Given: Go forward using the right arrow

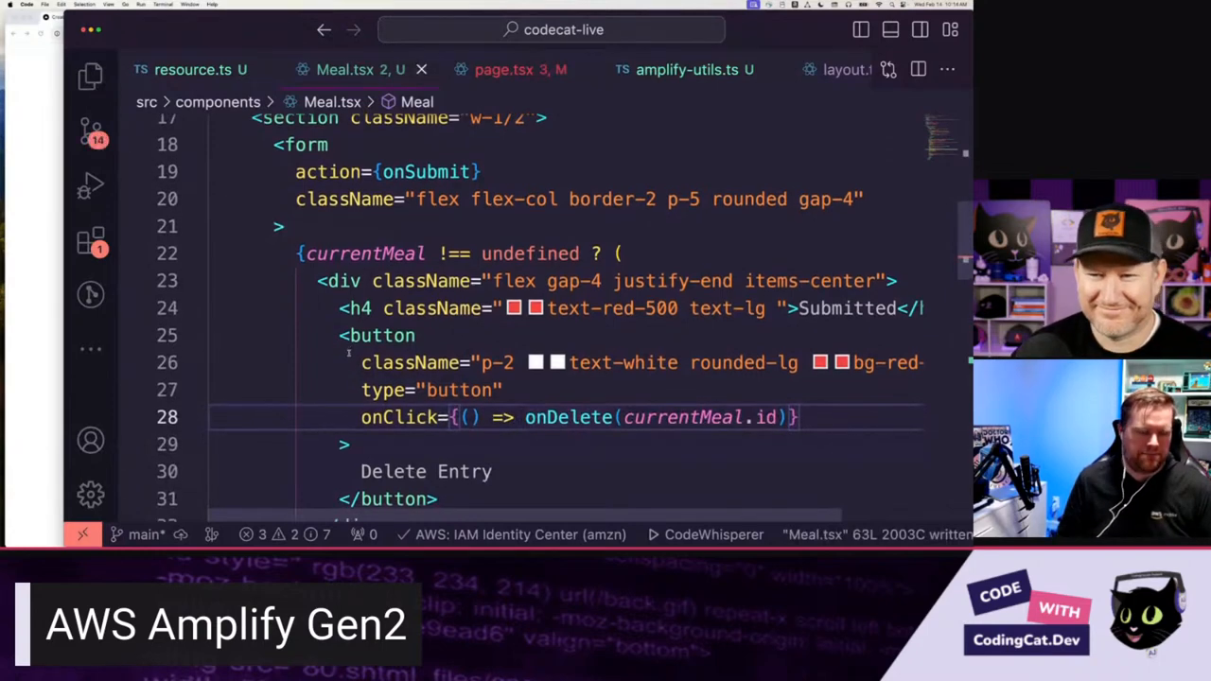Looking at the screenshot, I should coord(354,29).
